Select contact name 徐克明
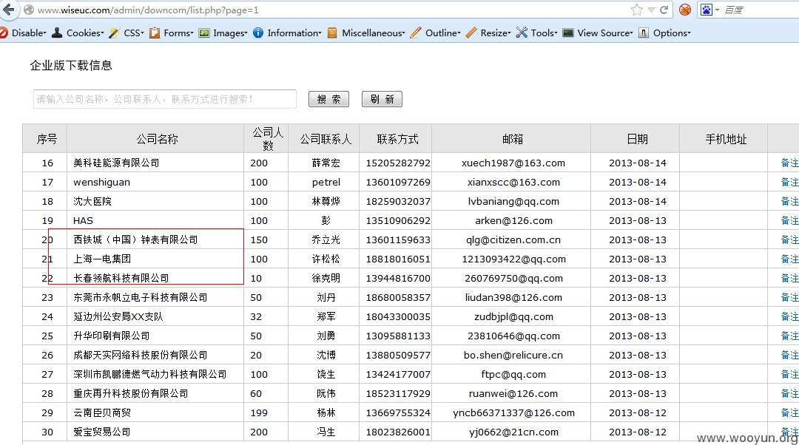Image resolution: width=799 pixels, height=445 pixels. coord(326,278)
